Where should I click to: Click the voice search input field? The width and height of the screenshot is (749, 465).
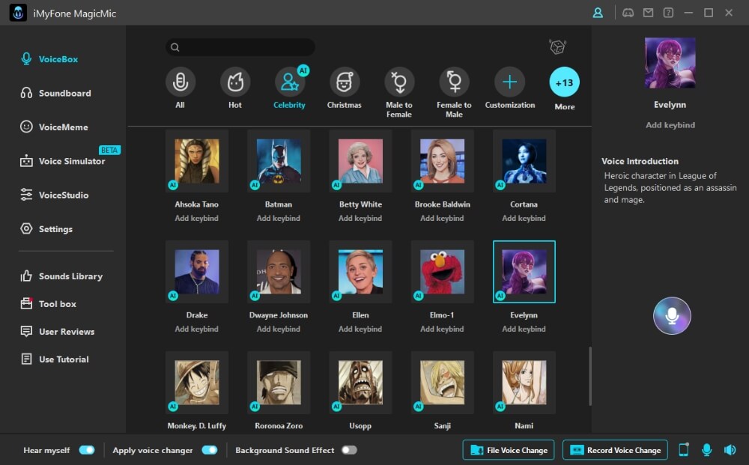[x=240, y=46]
